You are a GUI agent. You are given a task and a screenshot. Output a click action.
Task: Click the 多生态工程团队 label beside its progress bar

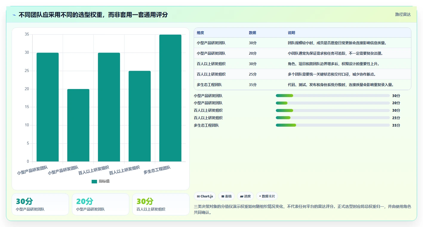coord(206,125)
